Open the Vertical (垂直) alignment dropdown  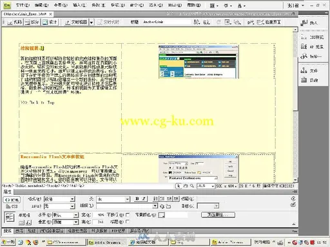66,222
